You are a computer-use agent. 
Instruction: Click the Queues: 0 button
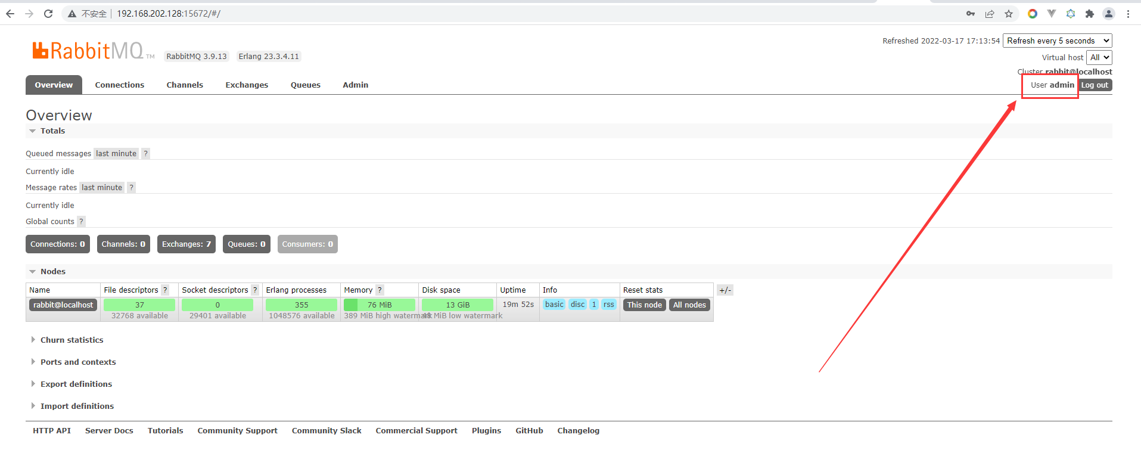(247, 244)
